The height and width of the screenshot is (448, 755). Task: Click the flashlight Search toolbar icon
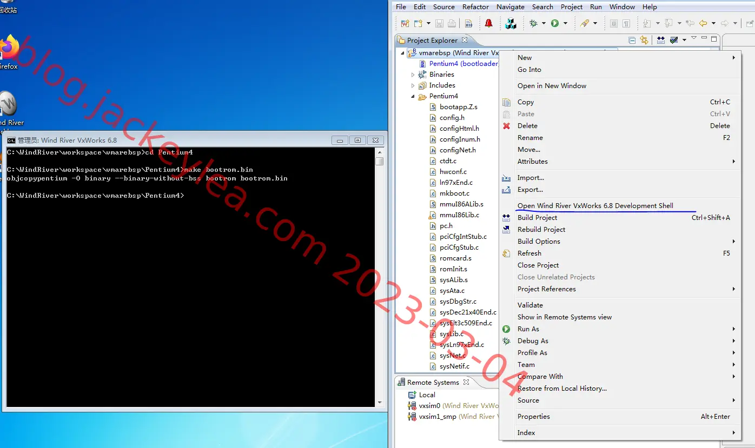pyautogui.click(x=585, y=23)
